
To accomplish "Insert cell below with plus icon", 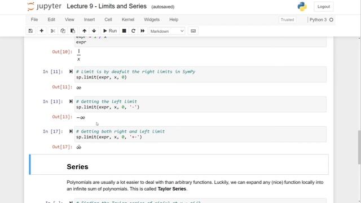I will 41,31.
